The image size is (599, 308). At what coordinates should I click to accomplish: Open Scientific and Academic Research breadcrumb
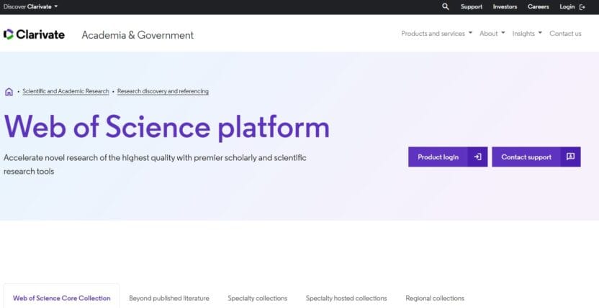point(66,91)
